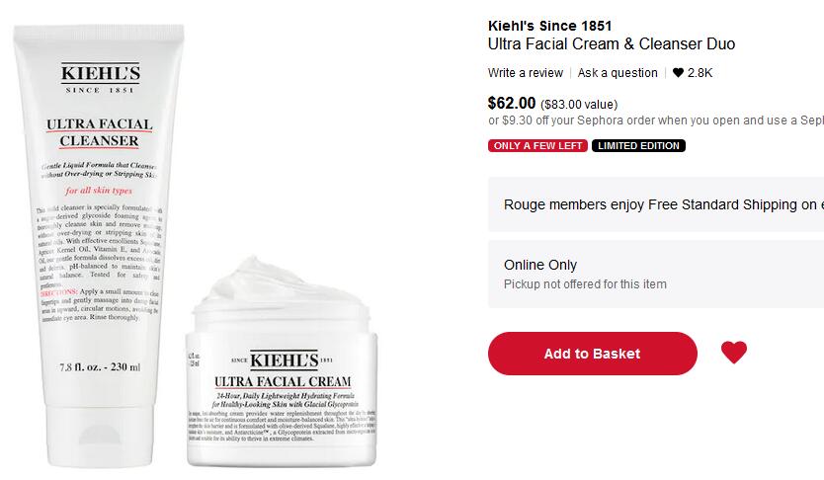824x480 pixels.
Task: Add the duo to basket
Action: pyautogui.click(x=592, y=354)
